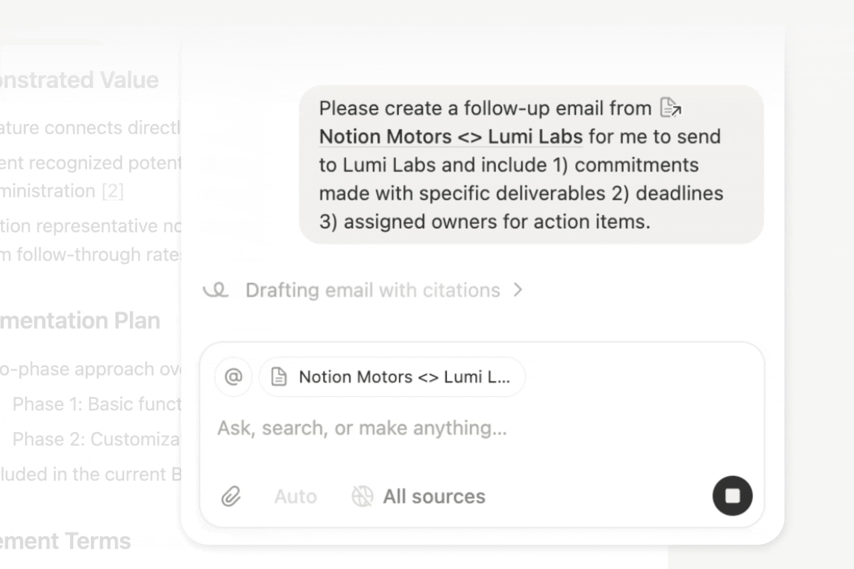Click the 'mentation Plan' heading in document
854x569 pixels.
click(x=80, y=320)
